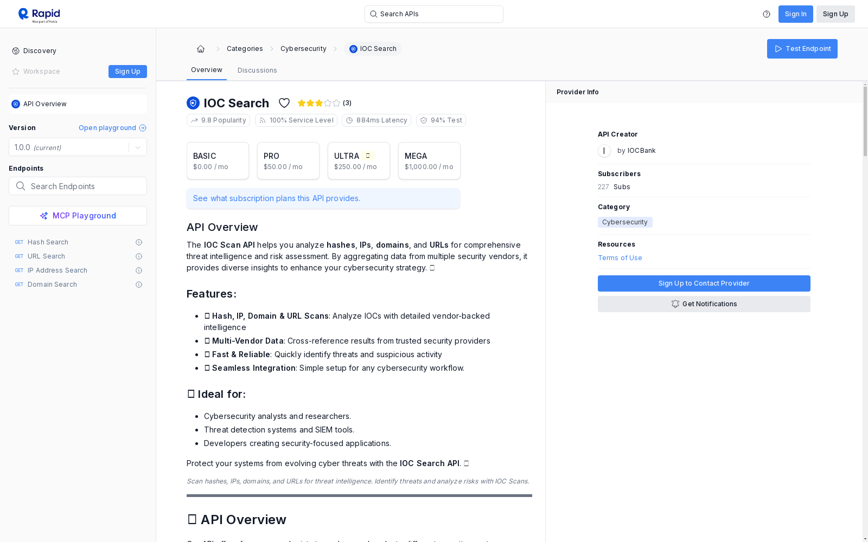Open the MCP Playground button

pyautogui.click(x=78, y=216)
